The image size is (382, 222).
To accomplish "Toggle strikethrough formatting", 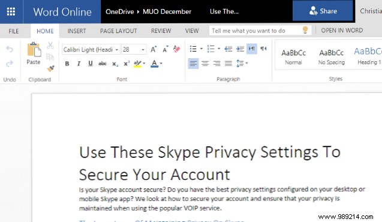I will (103, 64).
